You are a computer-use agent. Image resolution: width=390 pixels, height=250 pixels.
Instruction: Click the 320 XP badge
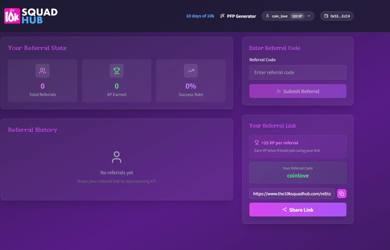pyautogui.click(x=297, y=16)
